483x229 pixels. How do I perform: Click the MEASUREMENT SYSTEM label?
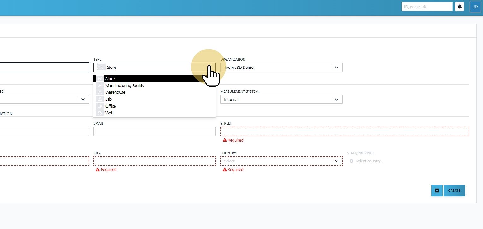pyautogui.click(x=239, y=91)
